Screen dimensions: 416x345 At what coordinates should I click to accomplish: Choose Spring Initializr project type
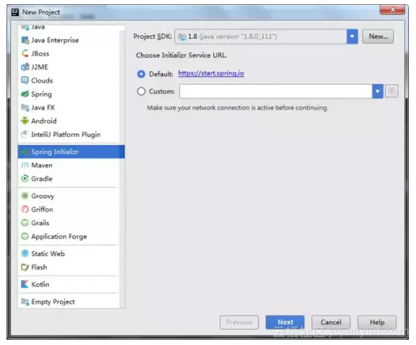[x=71, y=151]
